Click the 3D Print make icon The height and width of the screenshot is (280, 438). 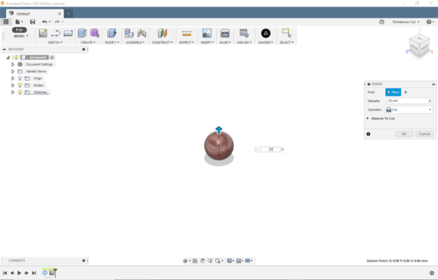225,33
